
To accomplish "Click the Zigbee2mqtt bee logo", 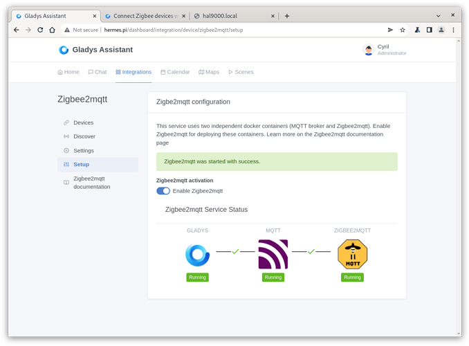I will click(x=352, y=254).
